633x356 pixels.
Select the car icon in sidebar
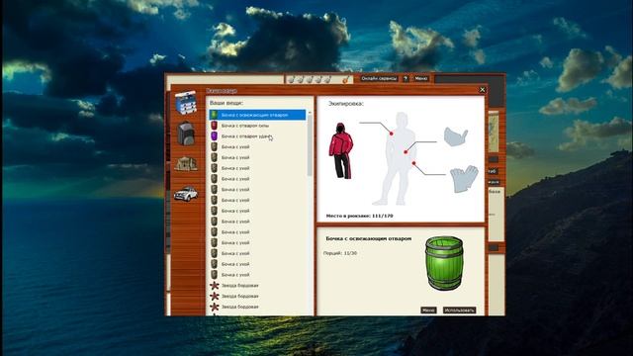186,194
